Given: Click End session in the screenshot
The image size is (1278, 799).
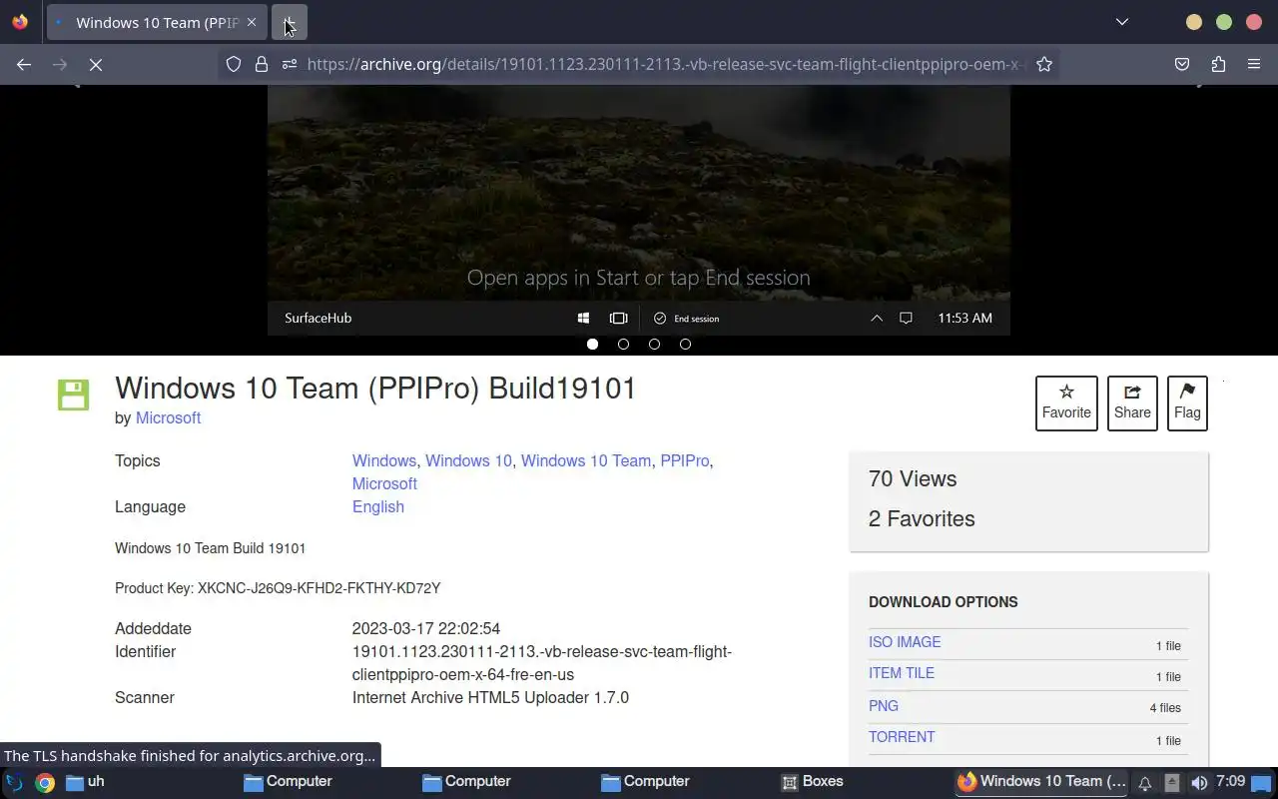Looking at the screenshot, I should 687,318.
